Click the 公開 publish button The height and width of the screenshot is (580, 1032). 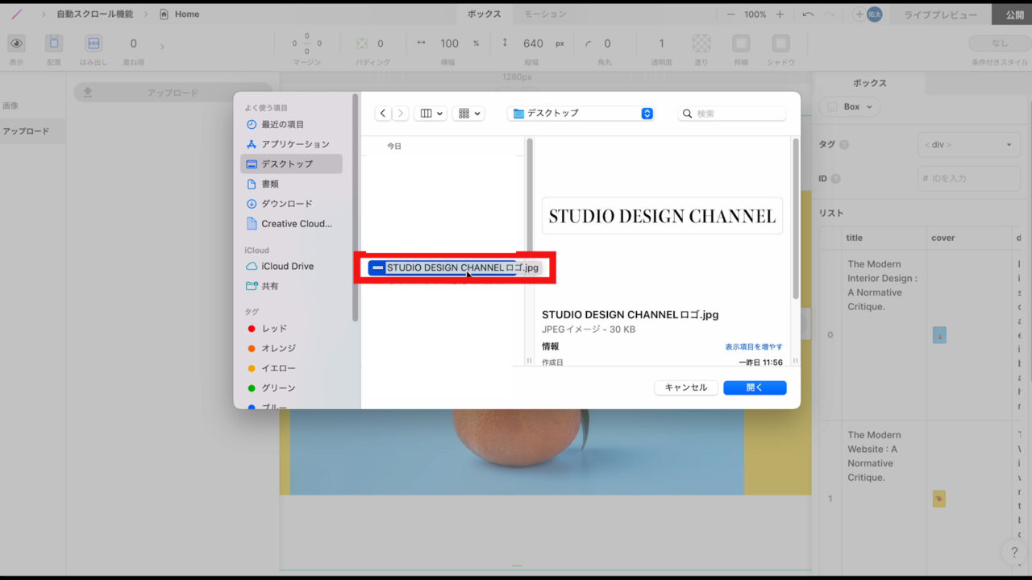coord(1014,14)
